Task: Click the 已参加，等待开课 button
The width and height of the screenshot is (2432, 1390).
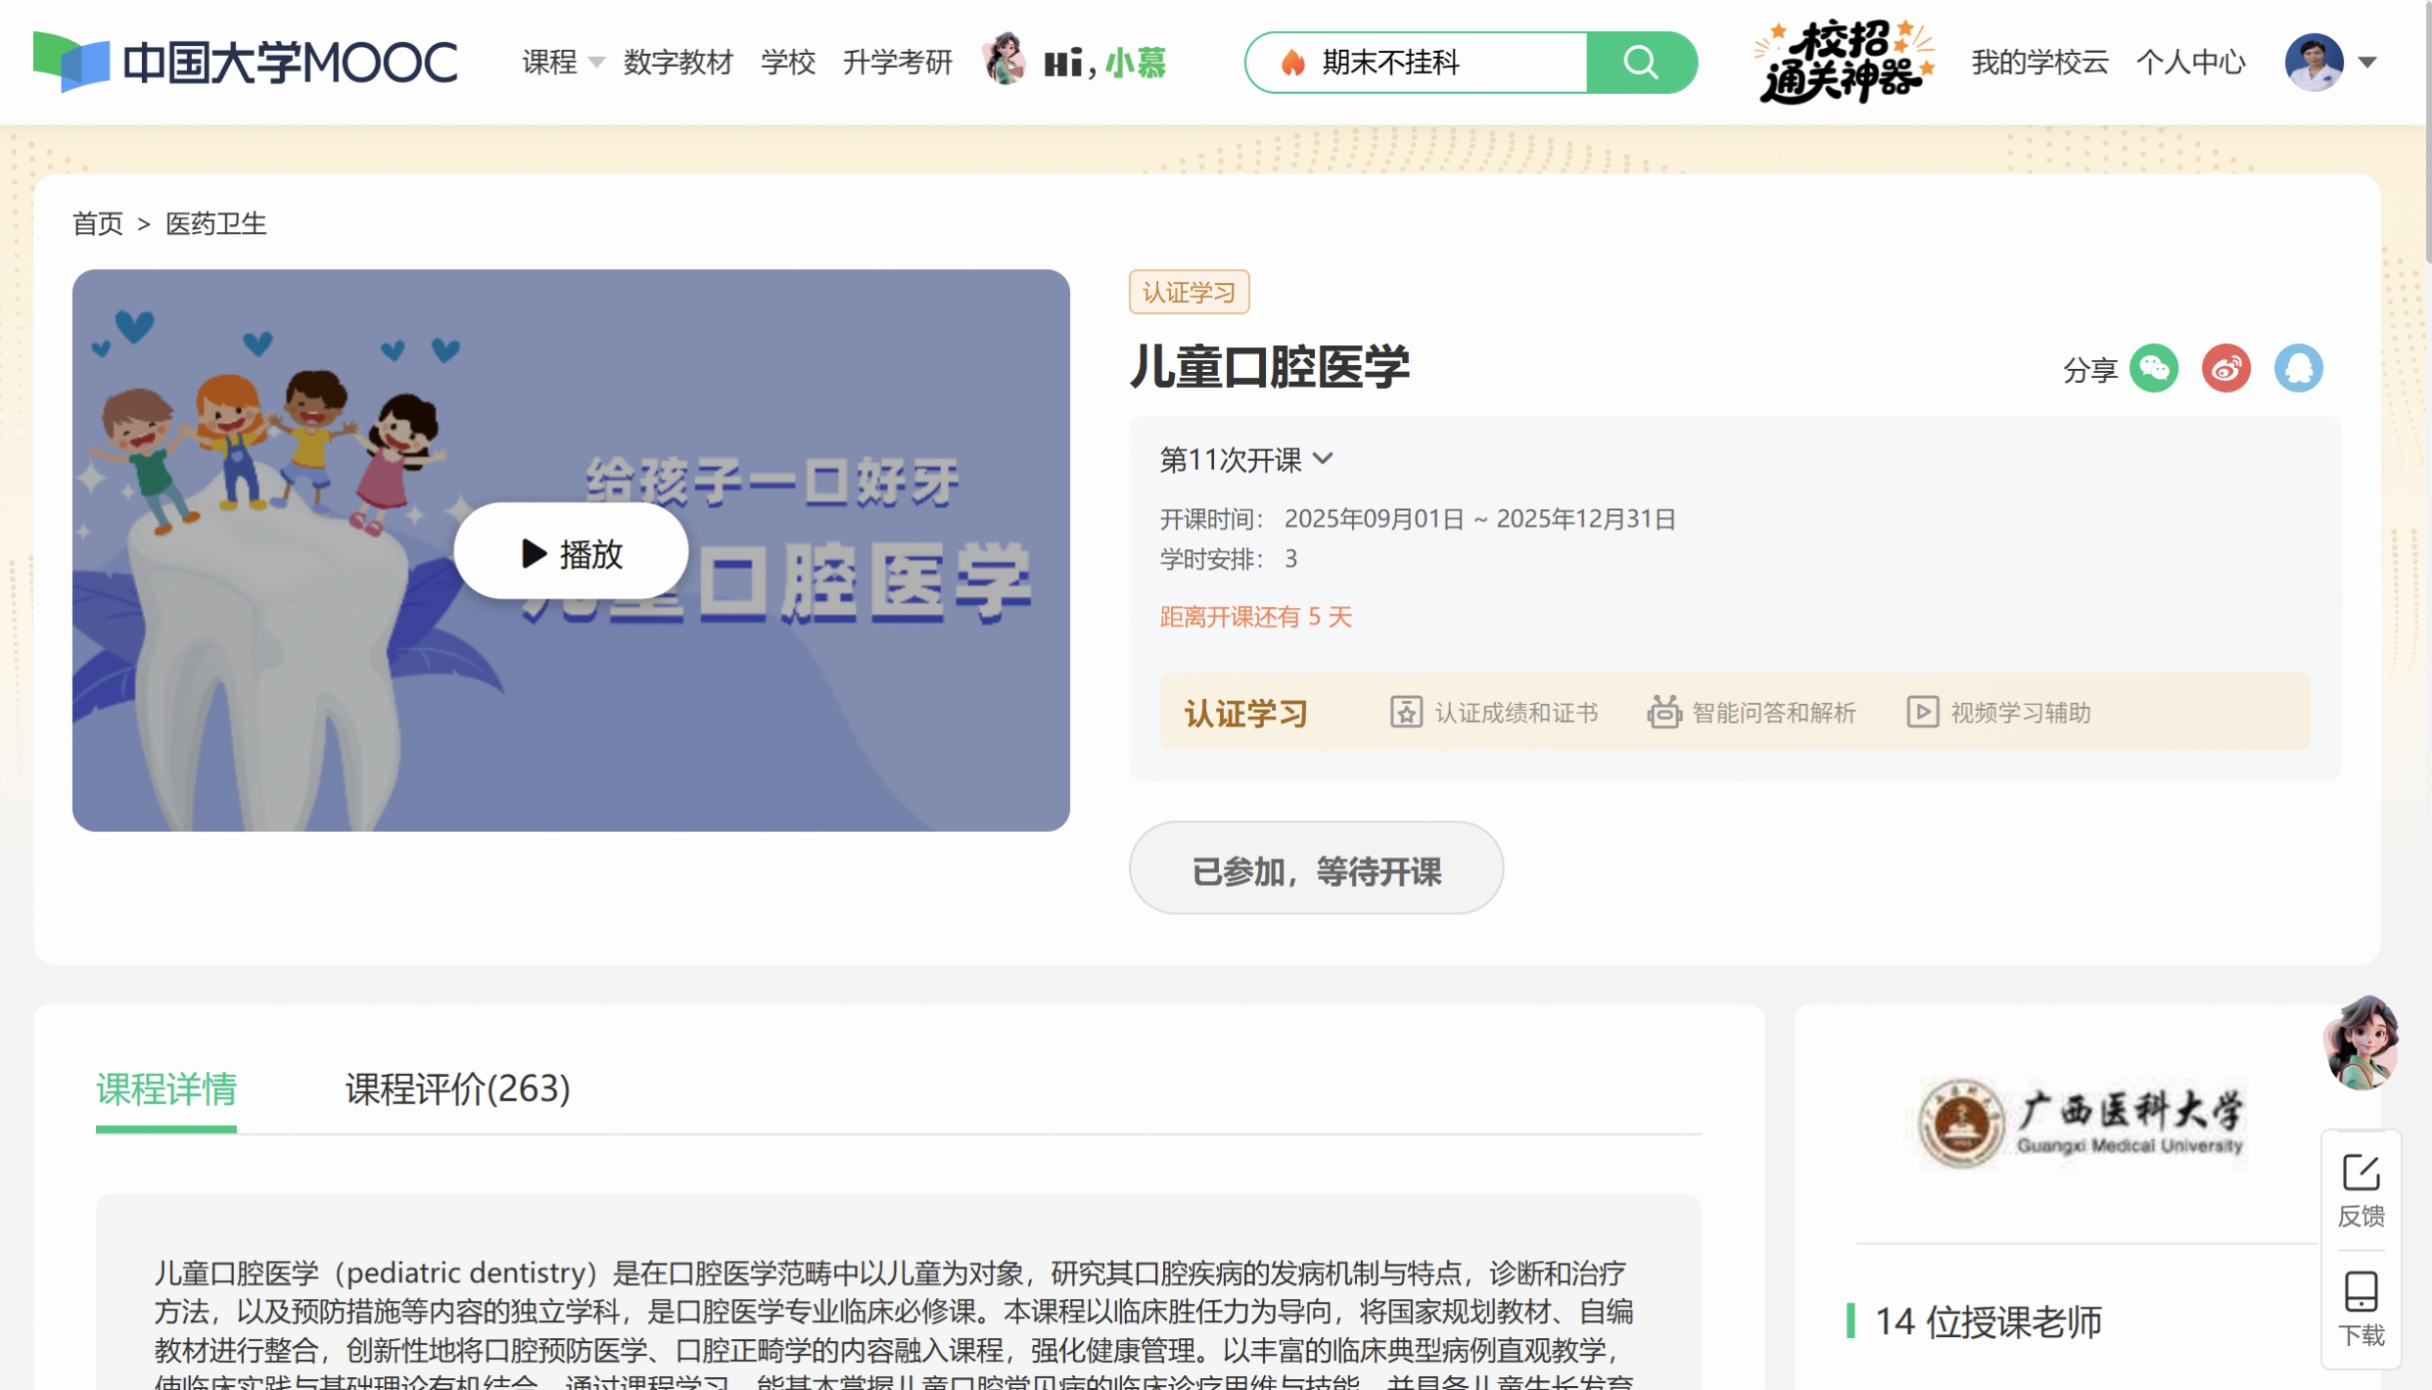Action: pos(1316,869)
